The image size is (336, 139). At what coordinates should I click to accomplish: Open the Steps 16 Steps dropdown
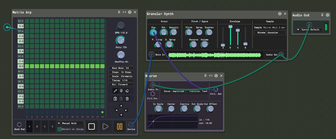click(x=121, y=72)
